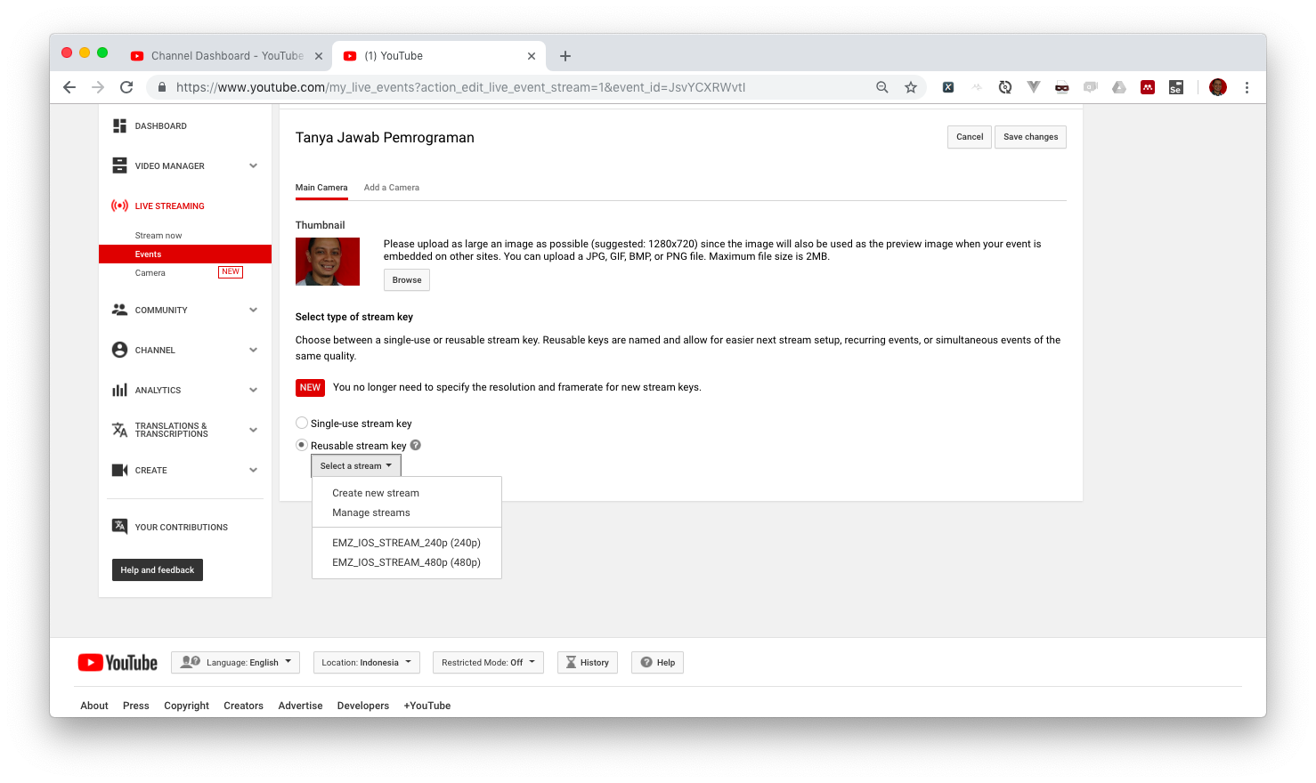The height and width of the screenshot is (783, 1316).
Task: Open the Restricted Mode dropdown
Action: click(488, 662)
